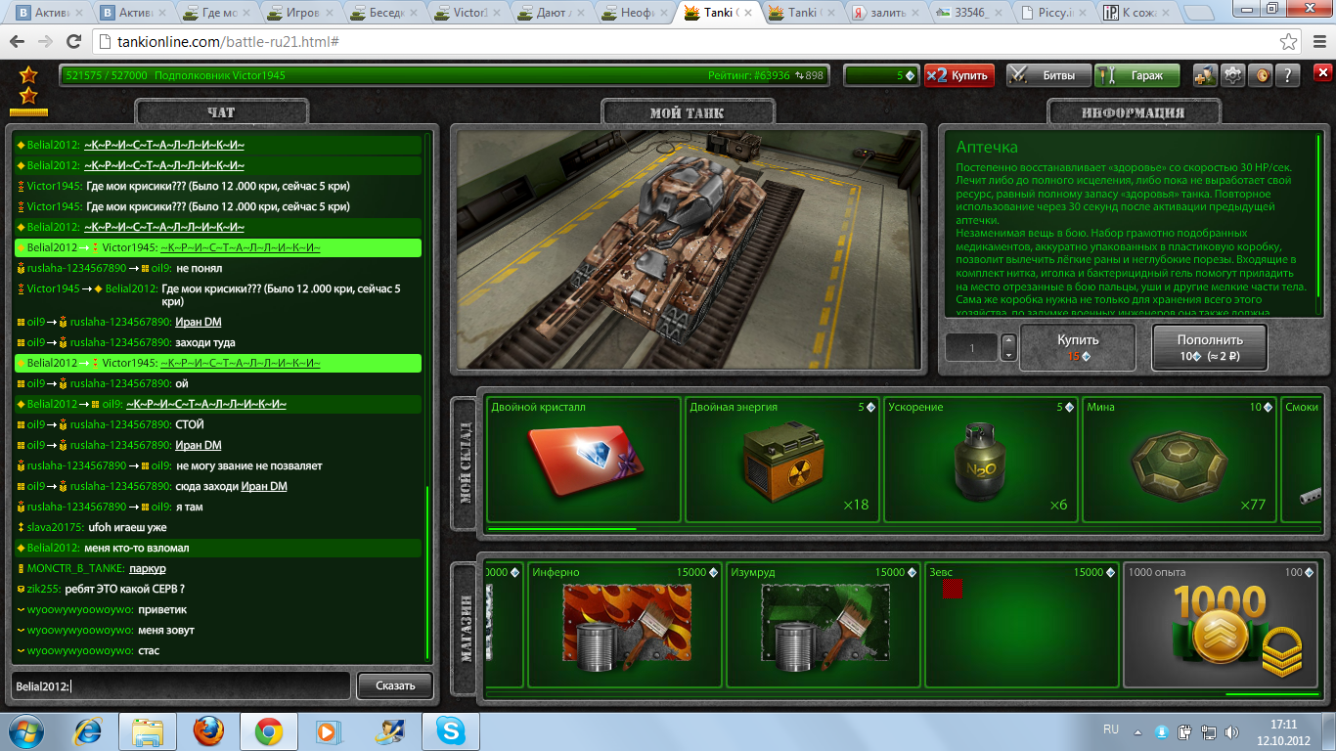Viewport: 1336px width, 751px height.
Task: Open the Гараж (garage) section
Action: (1136, 75)
